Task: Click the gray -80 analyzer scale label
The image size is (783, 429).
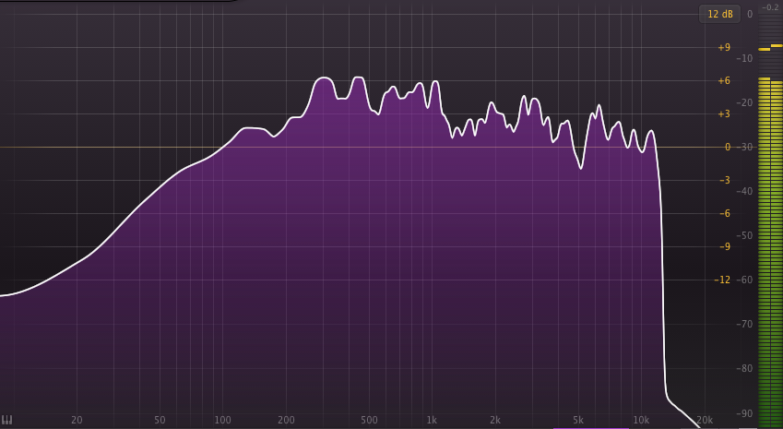Action: click(744, 368)
